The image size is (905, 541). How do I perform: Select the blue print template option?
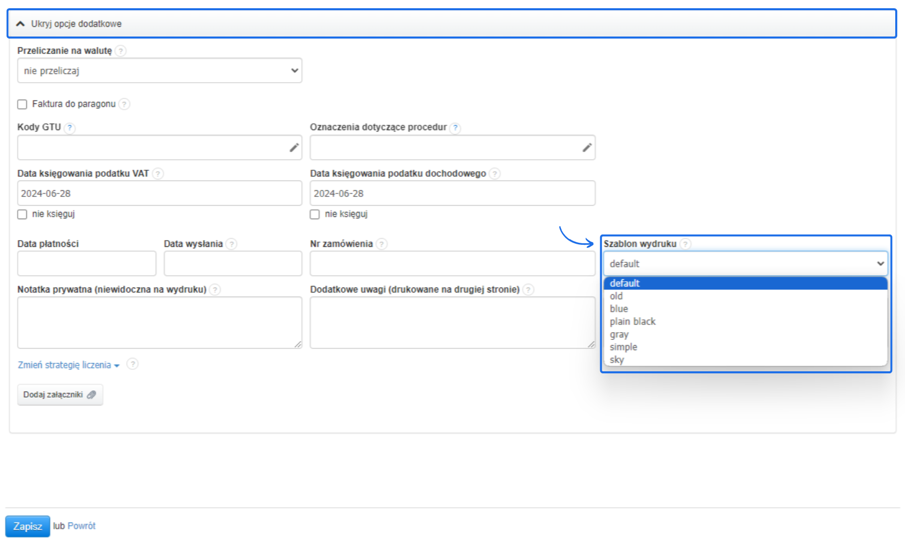pos(619,309)
